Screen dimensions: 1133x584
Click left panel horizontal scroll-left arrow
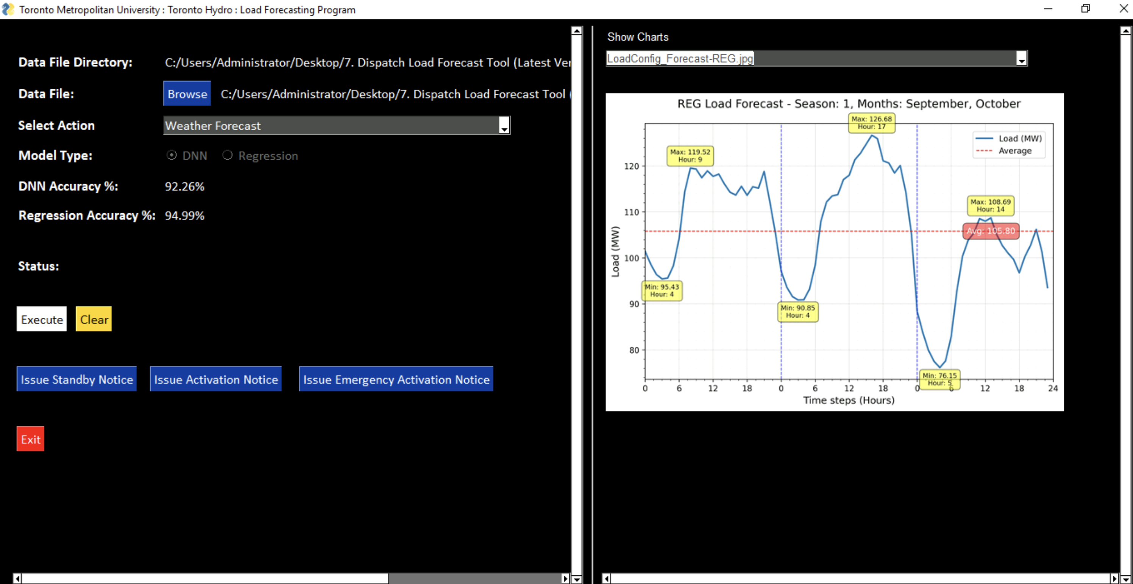[x=17, y=578]
